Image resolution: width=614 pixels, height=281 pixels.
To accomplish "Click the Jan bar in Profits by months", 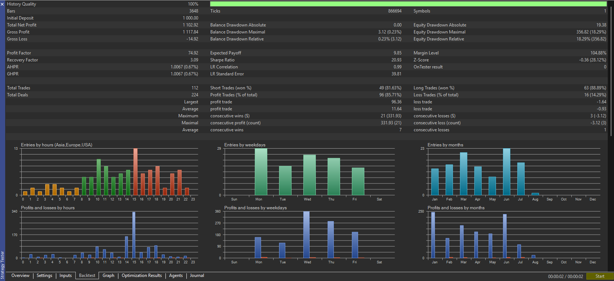I will point(433,235).
